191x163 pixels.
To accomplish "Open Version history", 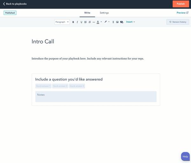I will point(178,22).
